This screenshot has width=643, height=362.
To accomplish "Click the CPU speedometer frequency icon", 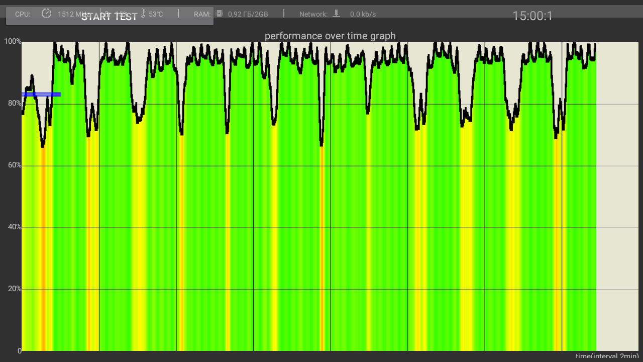I will tap(47, 14).
